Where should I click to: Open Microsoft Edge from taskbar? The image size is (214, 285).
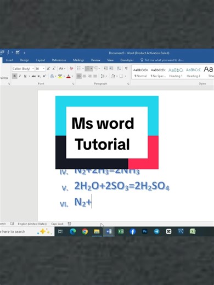(x=73, y=232)
